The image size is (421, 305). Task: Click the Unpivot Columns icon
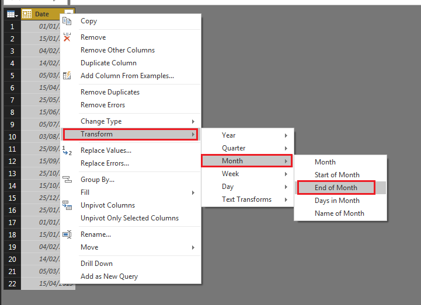[x=67, y=205]
